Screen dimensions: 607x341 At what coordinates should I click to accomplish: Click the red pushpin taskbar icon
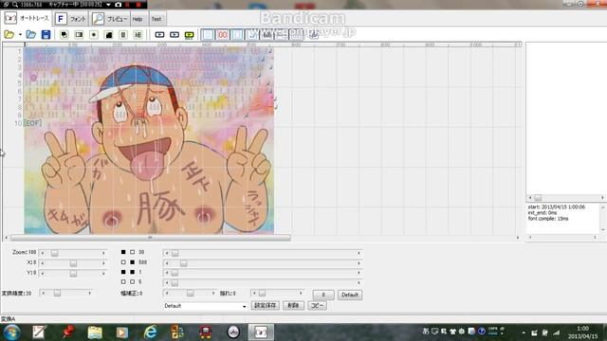(67, 332)
